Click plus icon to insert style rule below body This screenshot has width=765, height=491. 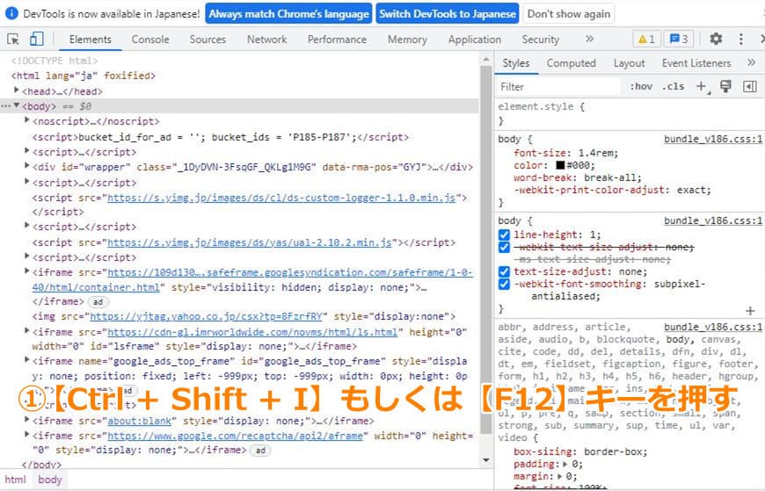point(750,311)
